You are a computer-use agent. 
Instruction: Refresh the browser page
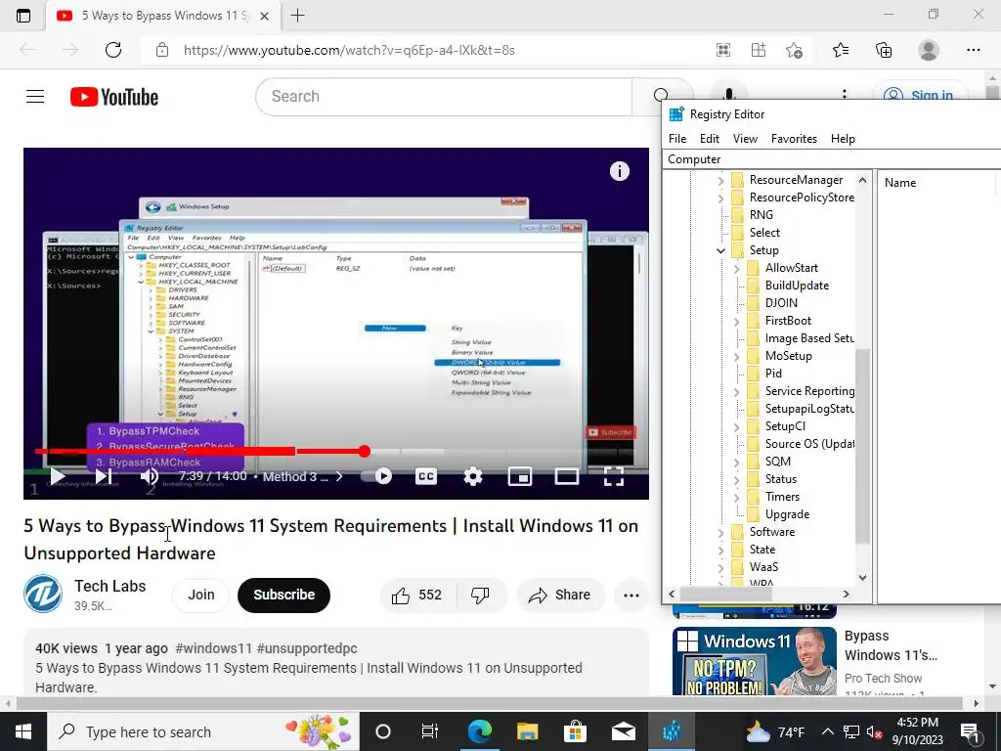click(x=113, y=50)
